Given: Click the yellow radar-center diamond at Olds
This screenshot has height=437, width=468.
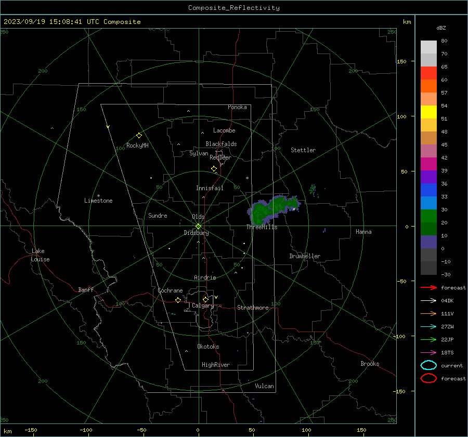Looking at the screenshot, I should 198,227.
